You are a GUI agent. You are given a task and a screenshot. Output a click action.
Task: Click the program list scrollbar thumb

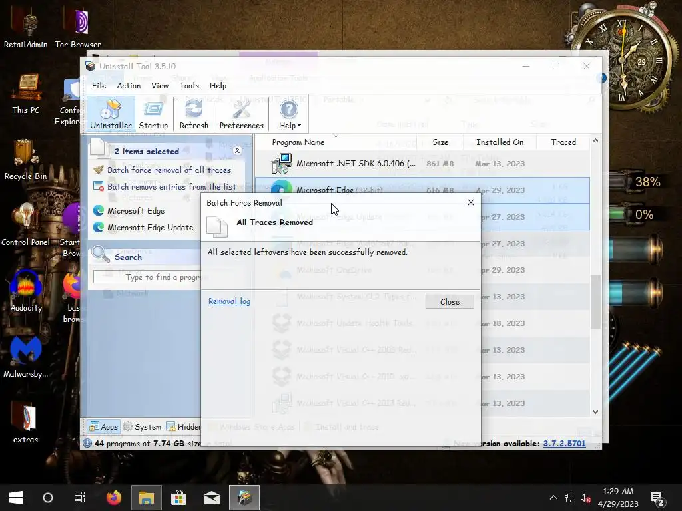595,302
